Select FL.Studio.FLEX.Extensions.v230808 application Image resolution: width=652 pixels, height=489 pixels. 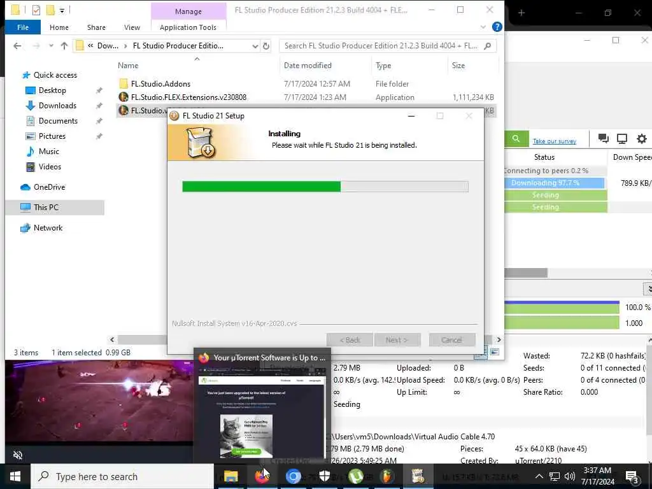[x=188, y=97]
